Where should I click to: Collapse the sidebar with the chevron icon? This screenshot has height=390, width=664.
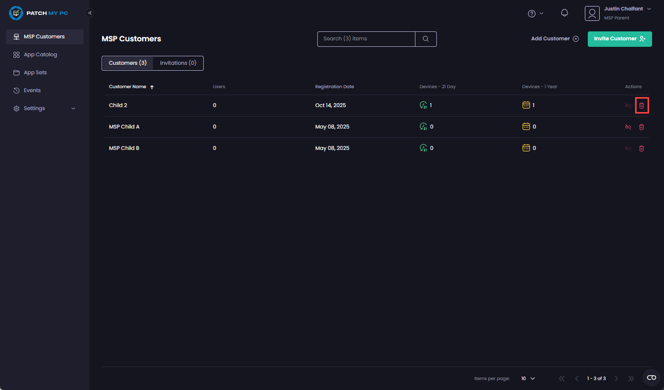(x=90, y=13)
